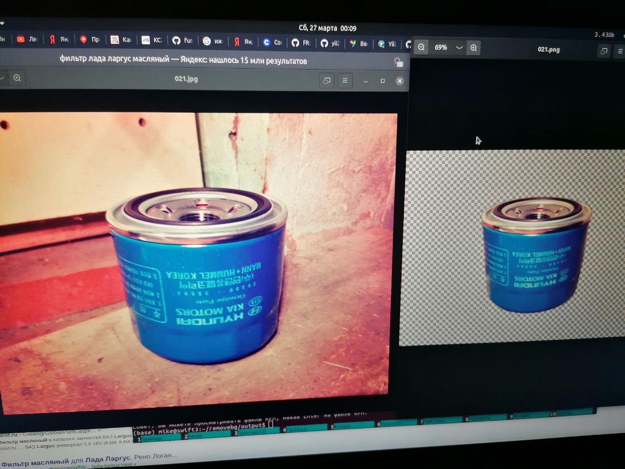Open hamburger menu in 021.png viewer
This screenshot has height=469, width=625.
(x=620, y=51)
